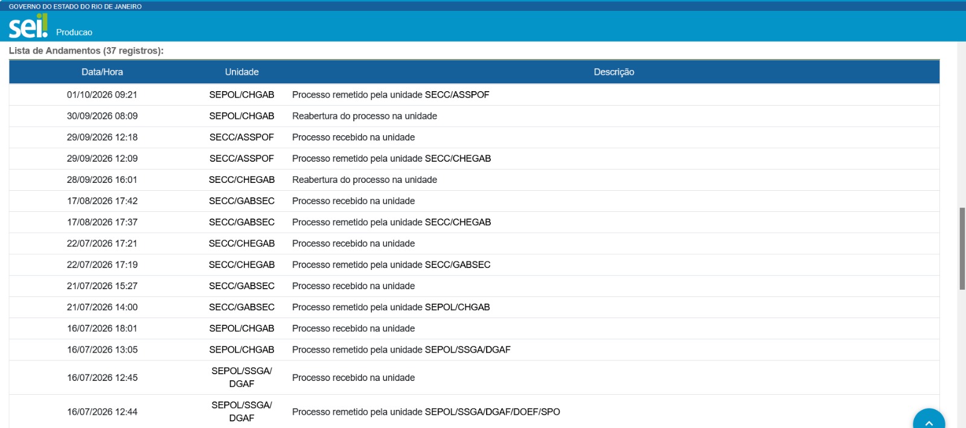Click the Descrição column header
Image resolution: width=966 pixels, height=428 pixels.
click(613, 72)
